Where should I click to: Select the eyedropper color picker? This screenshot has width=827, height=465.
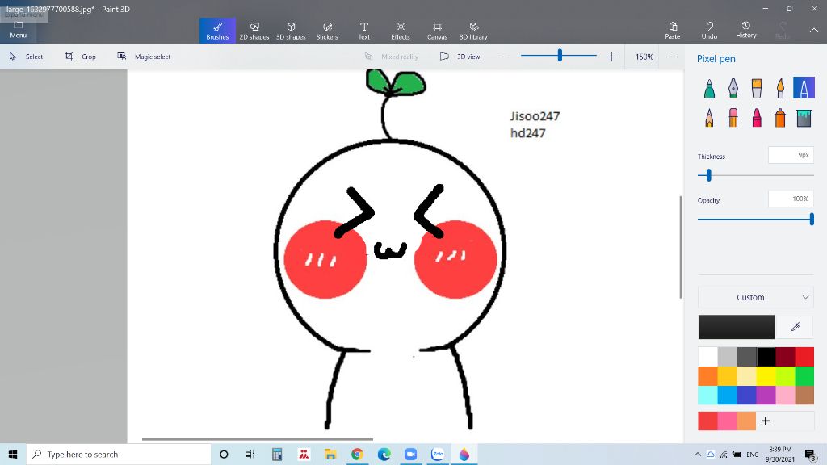(796, 327)
